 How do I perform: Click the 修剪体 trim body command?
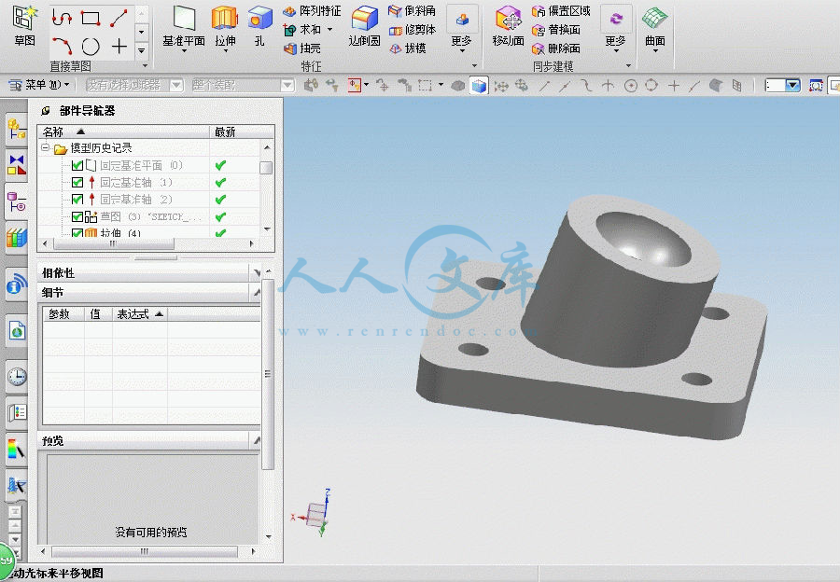(412, 30)
